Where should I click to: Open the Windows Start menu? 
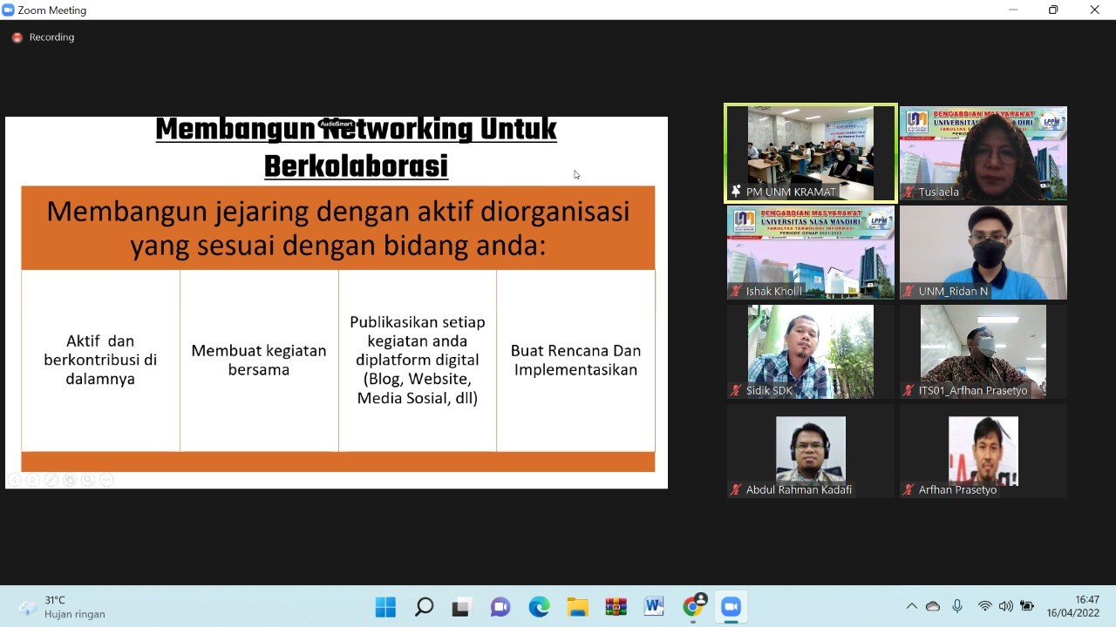click(x=385, y=607)
